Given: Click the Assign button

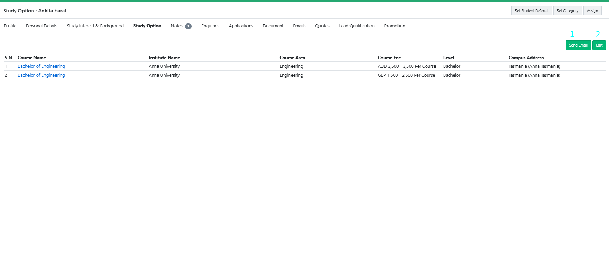Looking at the screenshot, I should (x=592, y=11).
